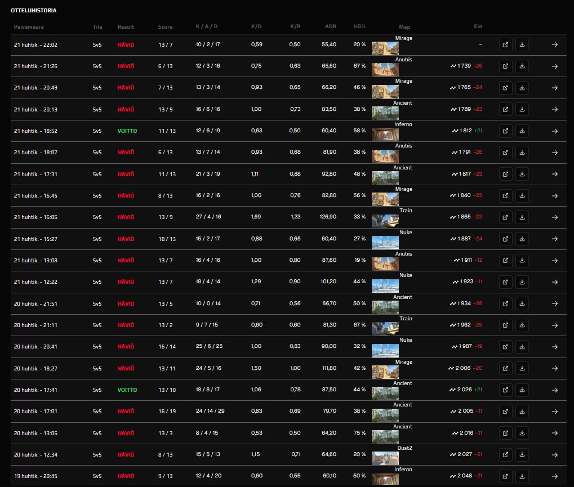This screenshot has height=487, width=574.
Task: Click the Elo column header
Action: coord(478,26)
